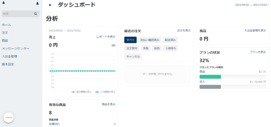
Task: Select the 支払い確認済み order filter
Action: point(150,40)
